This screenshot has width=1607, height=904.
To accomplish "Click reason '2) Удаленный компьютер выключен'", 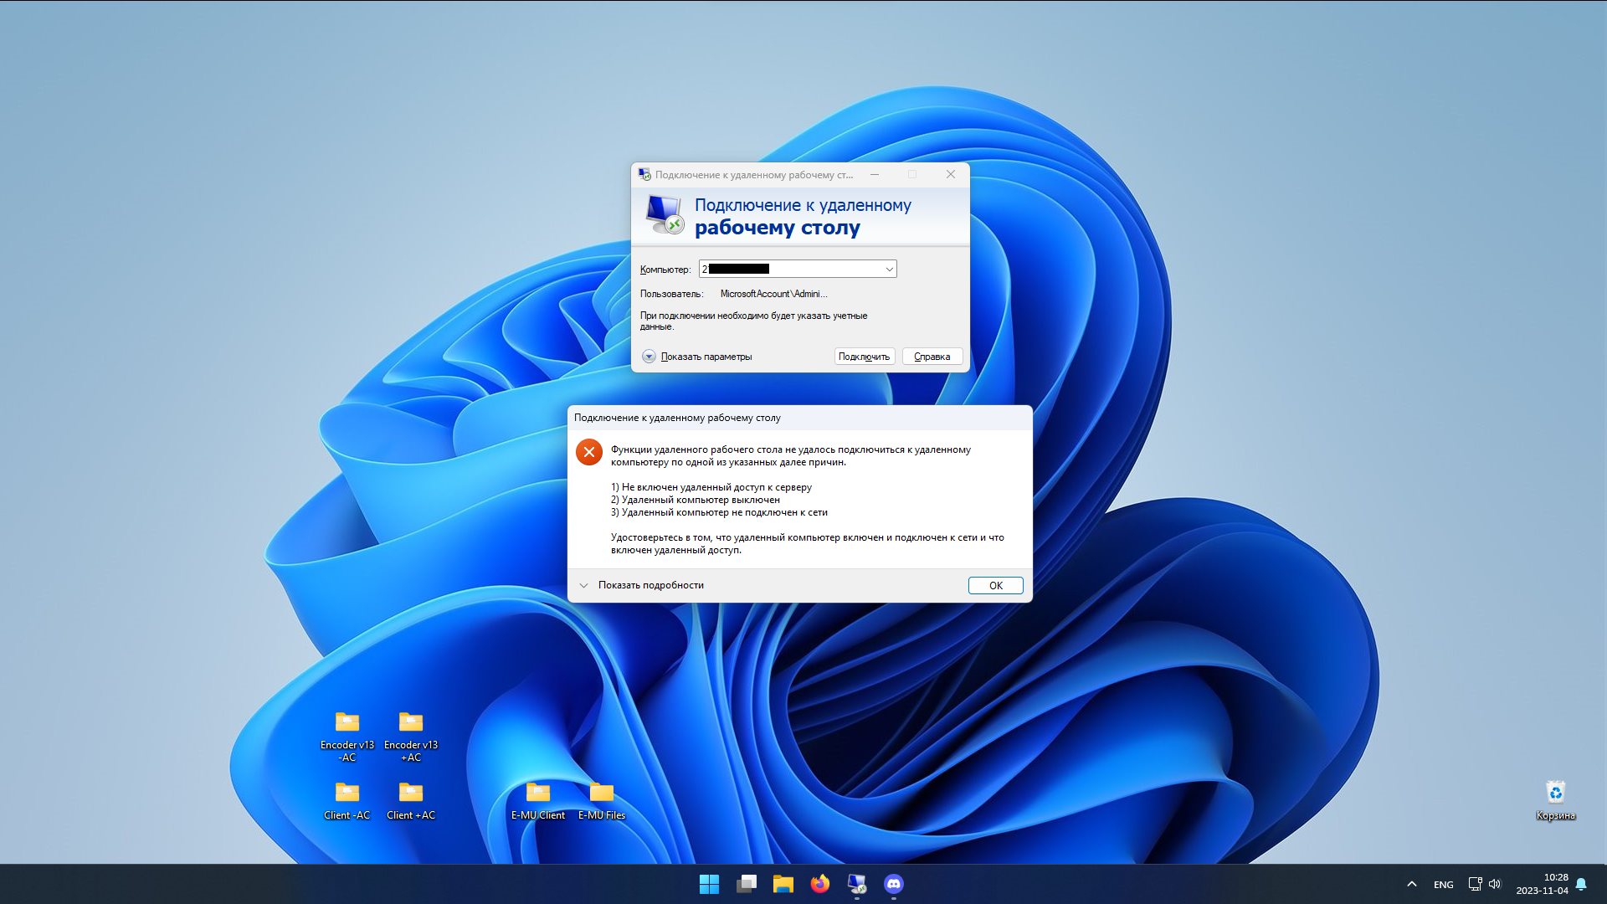I will [696, 500].
